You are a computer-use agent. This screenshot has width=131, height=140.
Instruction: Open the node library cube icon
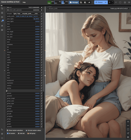2,17
